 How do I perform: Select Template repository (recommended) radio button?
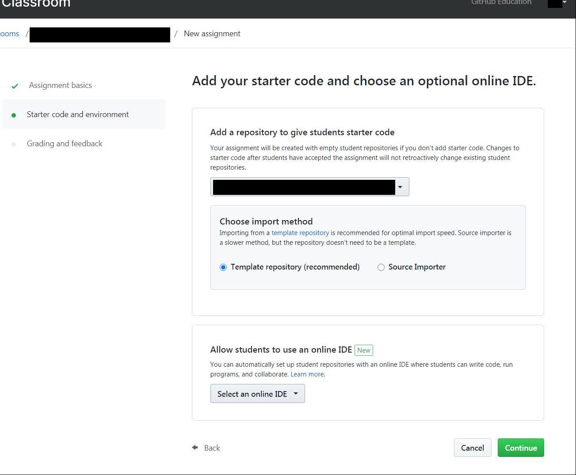click(223, 267)
